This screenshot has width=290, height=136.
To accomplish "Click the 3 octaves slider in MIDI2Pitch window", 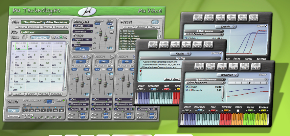I will [248, 83].
